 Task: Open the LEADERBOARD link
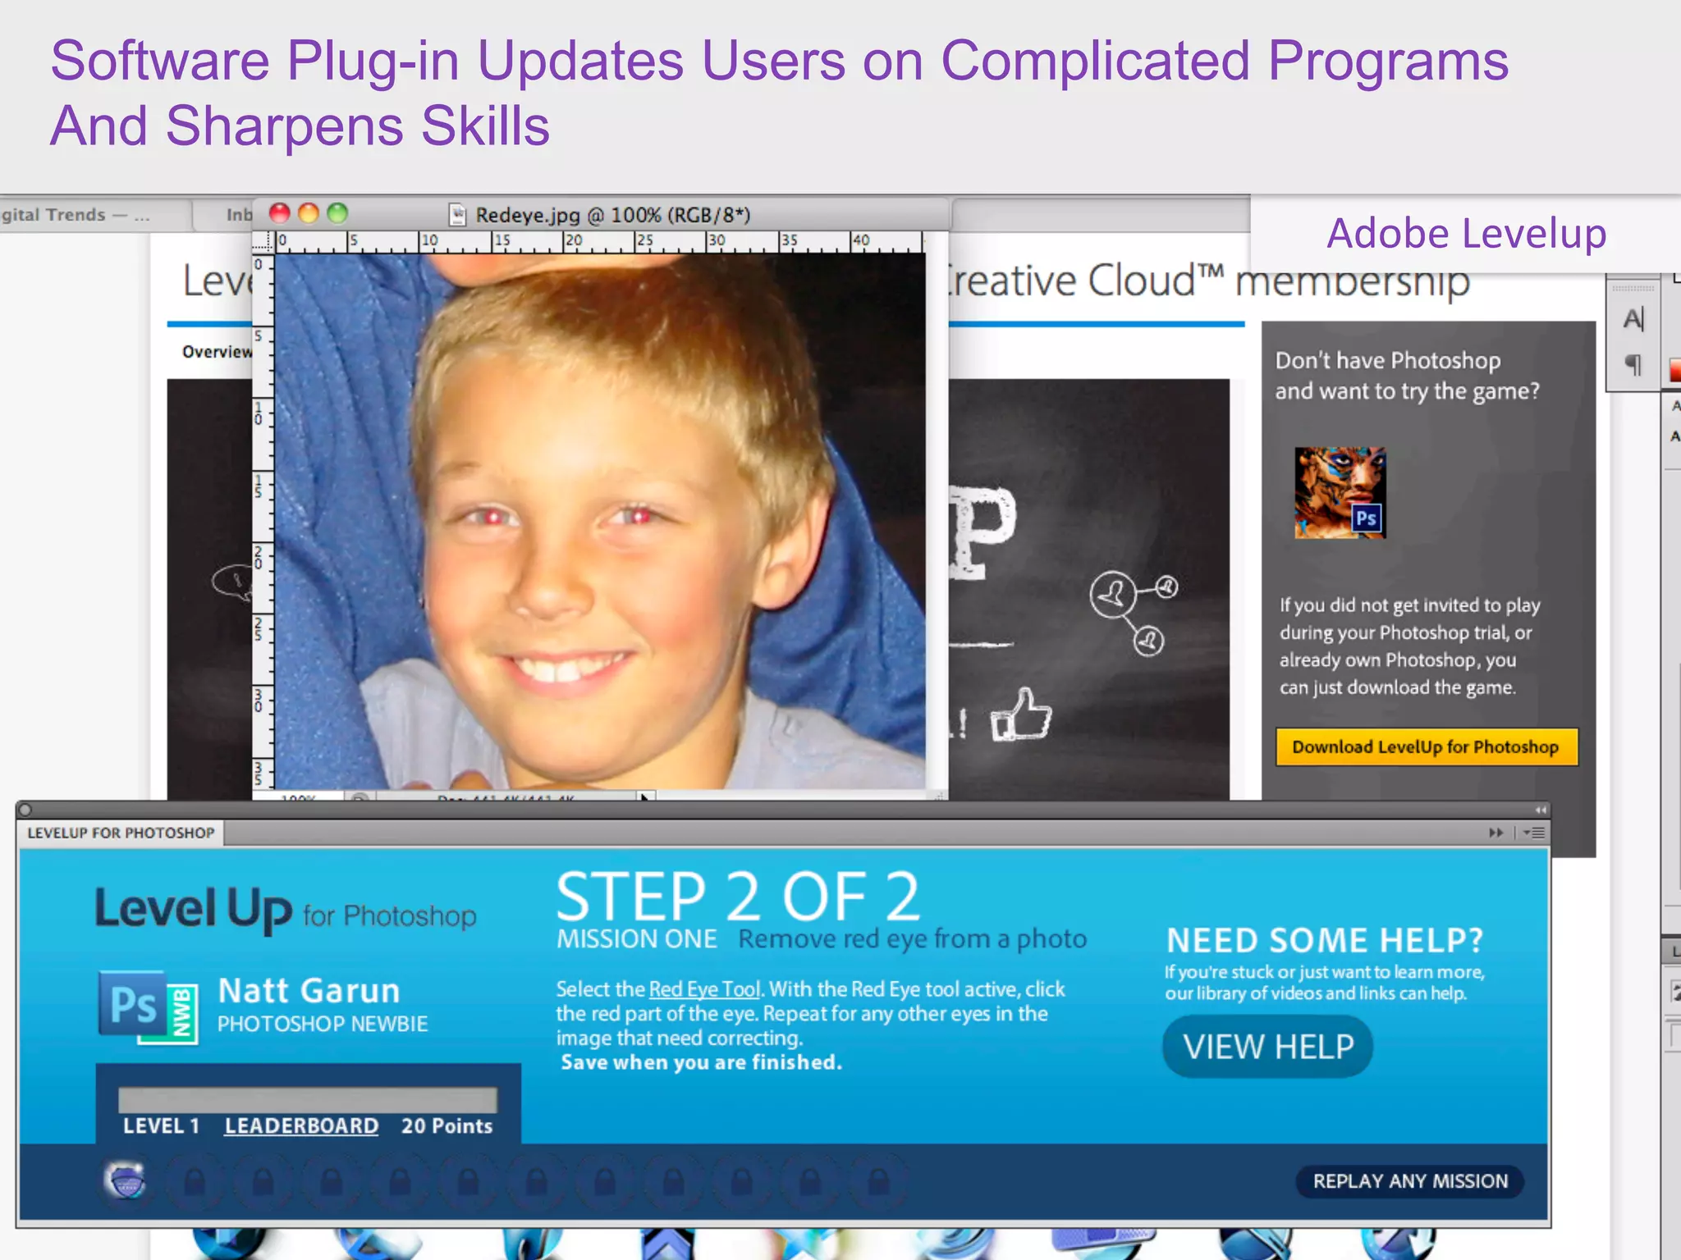301,1125
